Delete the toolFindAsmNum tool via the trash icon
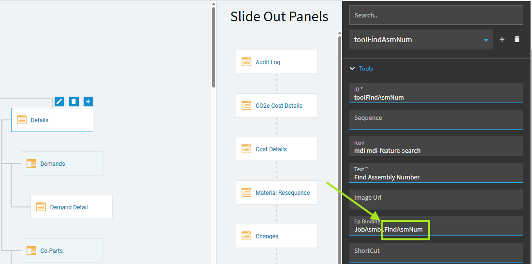 pyautogui.click(x=517, y=39)
